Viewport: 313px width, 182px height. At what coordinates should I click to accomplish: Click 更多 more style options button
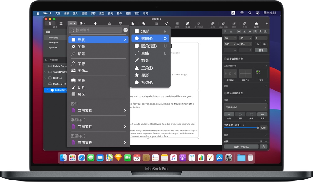tap(262, 115)
